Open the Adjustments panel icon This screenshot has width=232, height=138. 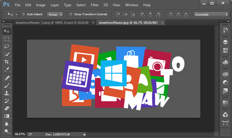click(x=225, y=82)
